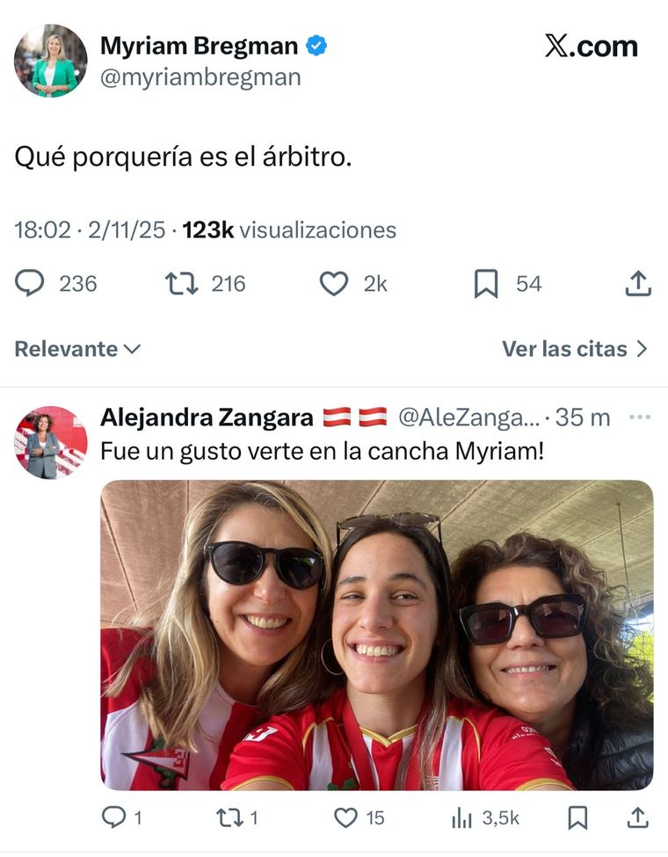Like the main tweet with 2k likes

click(333, 284)
